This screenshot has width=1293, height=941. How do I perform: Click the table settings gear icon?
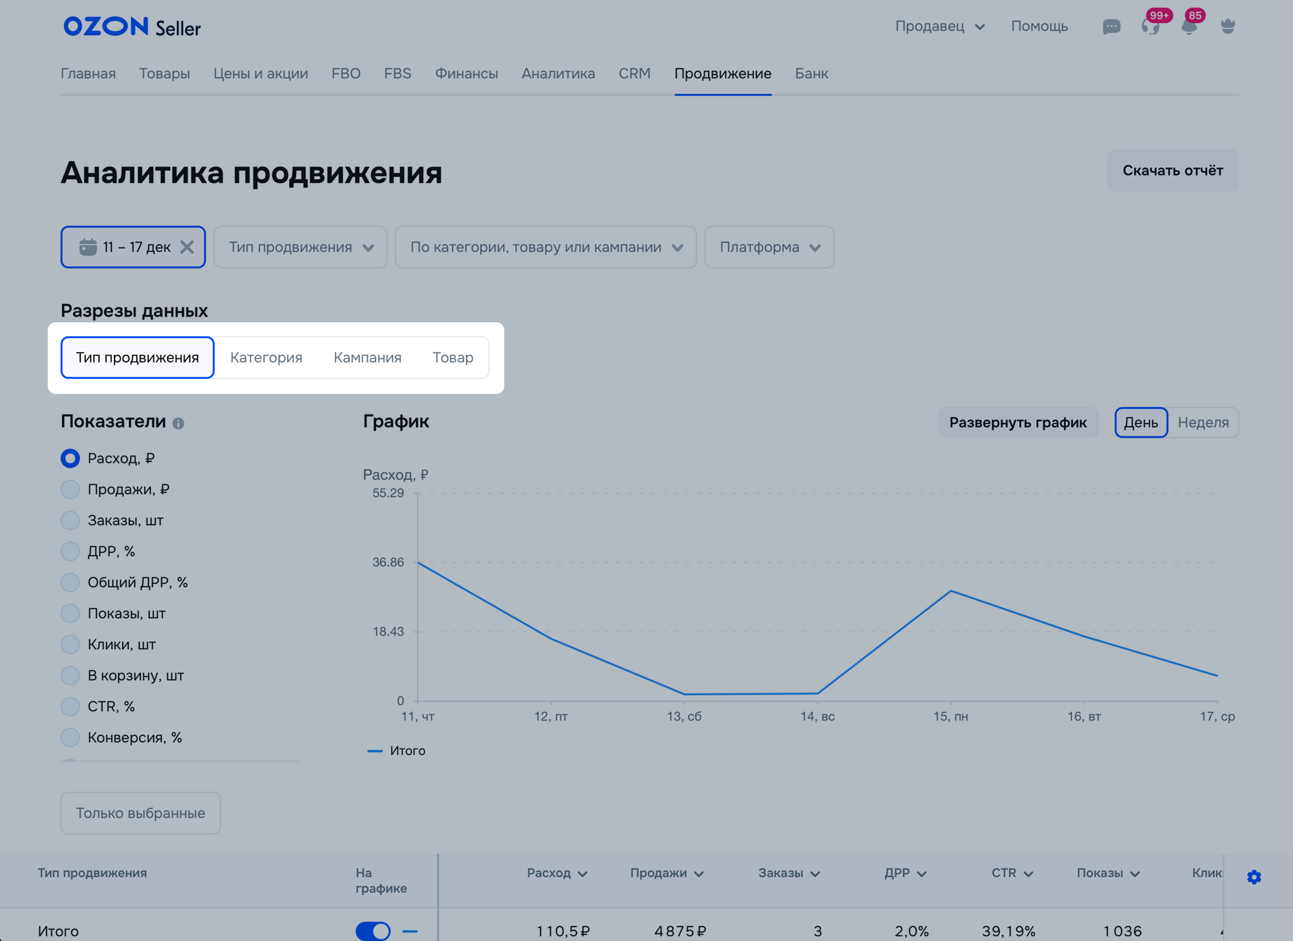coord(1254,876)
